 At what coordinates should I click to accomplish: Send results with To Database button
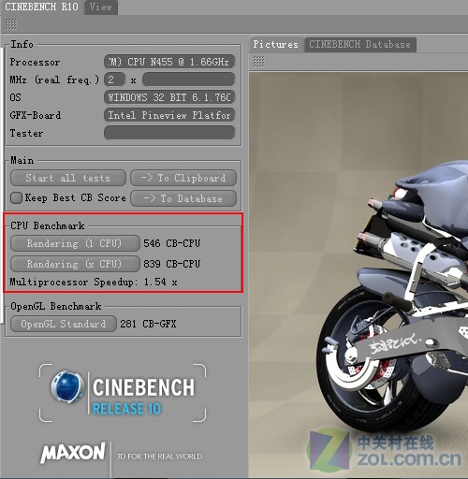(x=183, y=198)
